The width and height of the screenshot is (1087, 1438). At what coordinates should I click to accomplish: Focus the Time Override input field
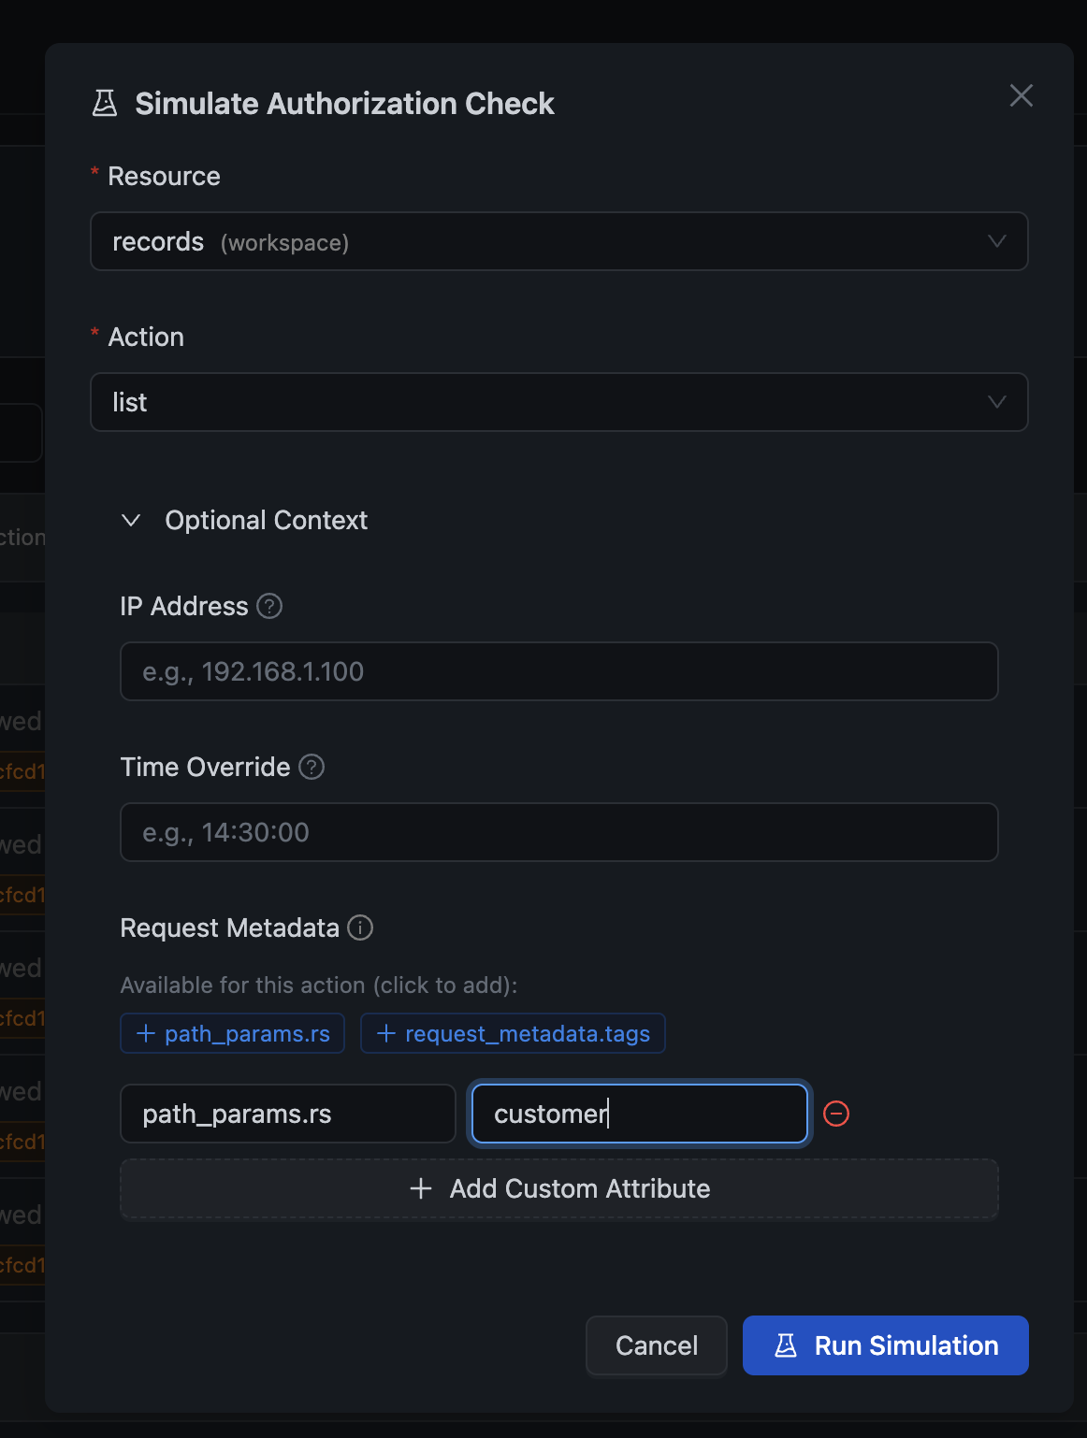coord(558,833)
